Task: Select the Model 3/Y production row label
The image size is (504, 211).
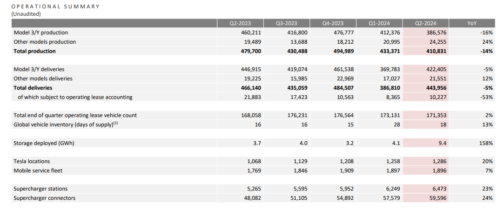Action: 41,33
